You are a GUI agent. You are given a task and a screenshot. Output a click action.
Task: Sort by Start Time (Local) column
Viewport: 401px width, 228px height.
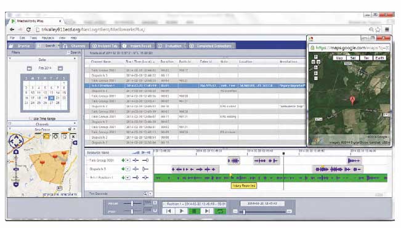(140, 62)
